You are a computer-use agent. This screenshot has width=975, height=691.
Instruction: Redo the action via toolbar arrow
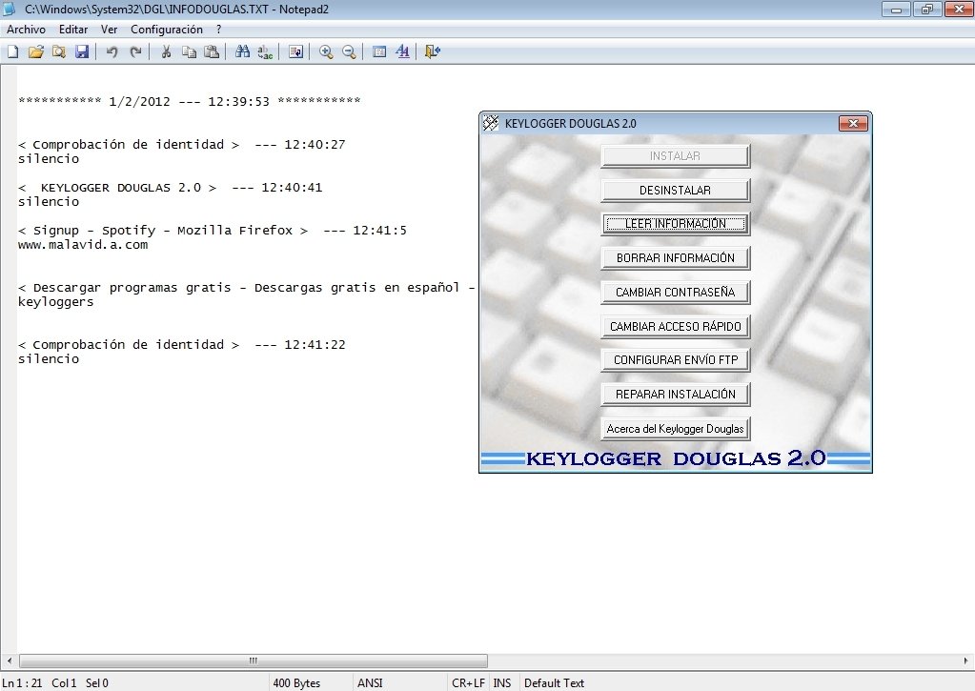pyautogui.click(x=135, y=52)
